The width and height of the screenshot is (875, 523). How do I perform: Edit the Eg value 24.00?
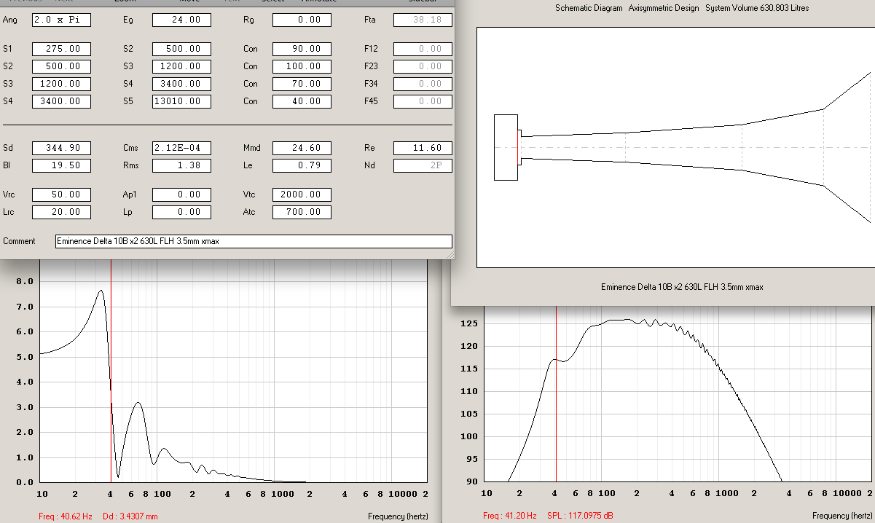[182, 20]
